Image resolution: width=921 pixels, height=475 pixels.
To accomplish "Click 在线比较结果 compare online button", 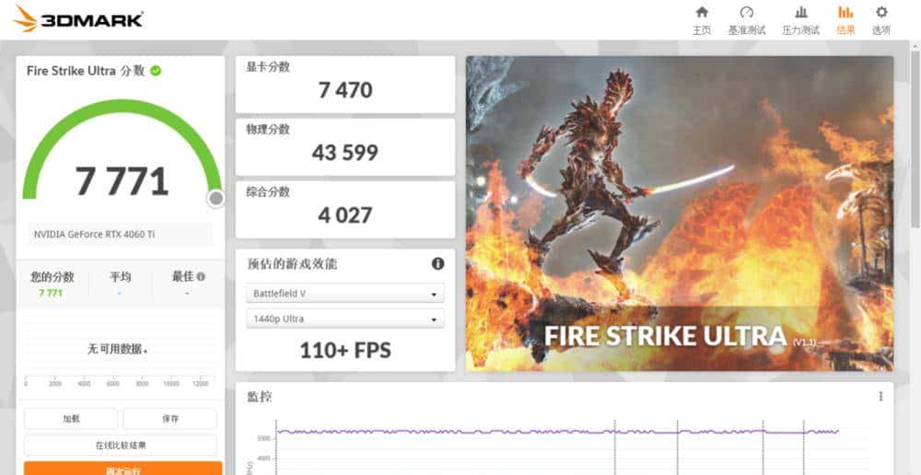I will coord(121,445).
